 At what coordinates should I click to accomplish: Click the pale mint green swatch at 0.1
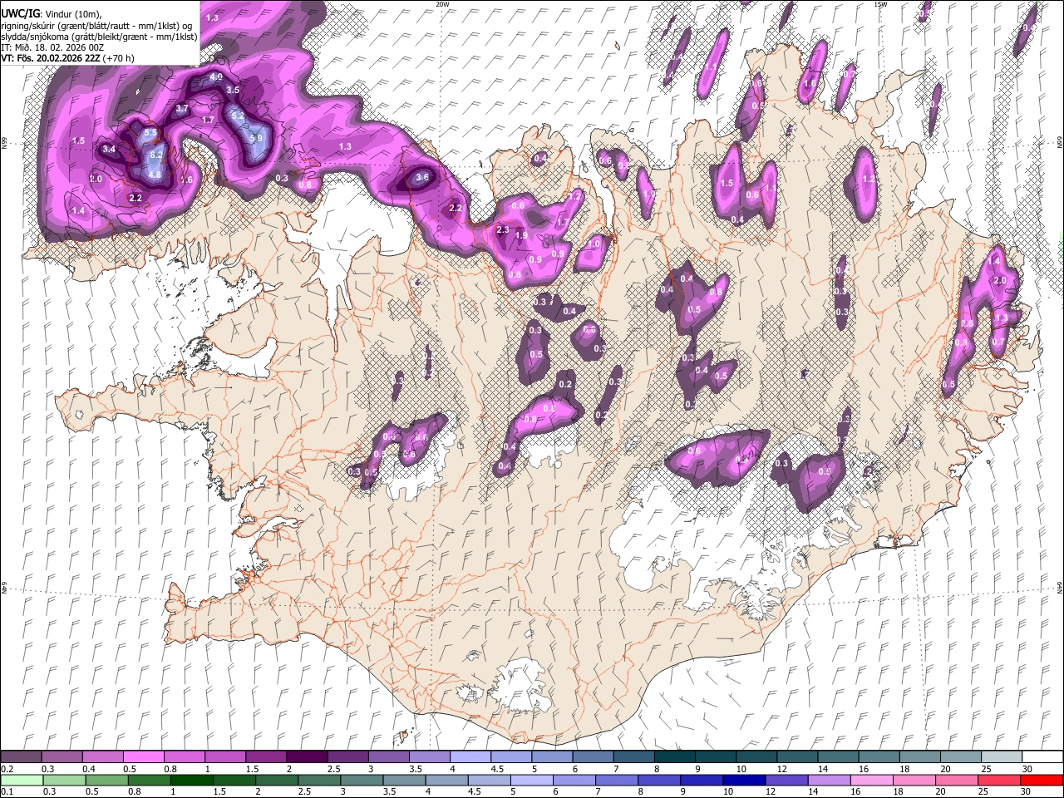pyautogui.click(x=22, y=780)
